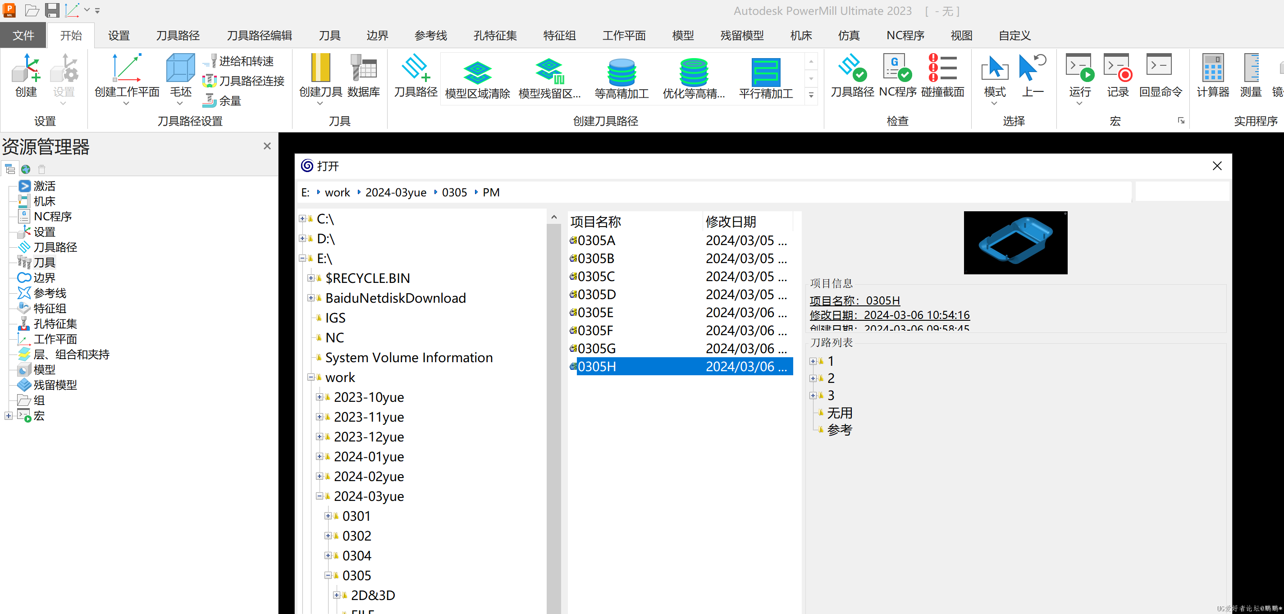This screenshot has width=1284, height=614.
Task: Expand the C:\ drive node
Action: pyautogui.click(x=302, y=219)
